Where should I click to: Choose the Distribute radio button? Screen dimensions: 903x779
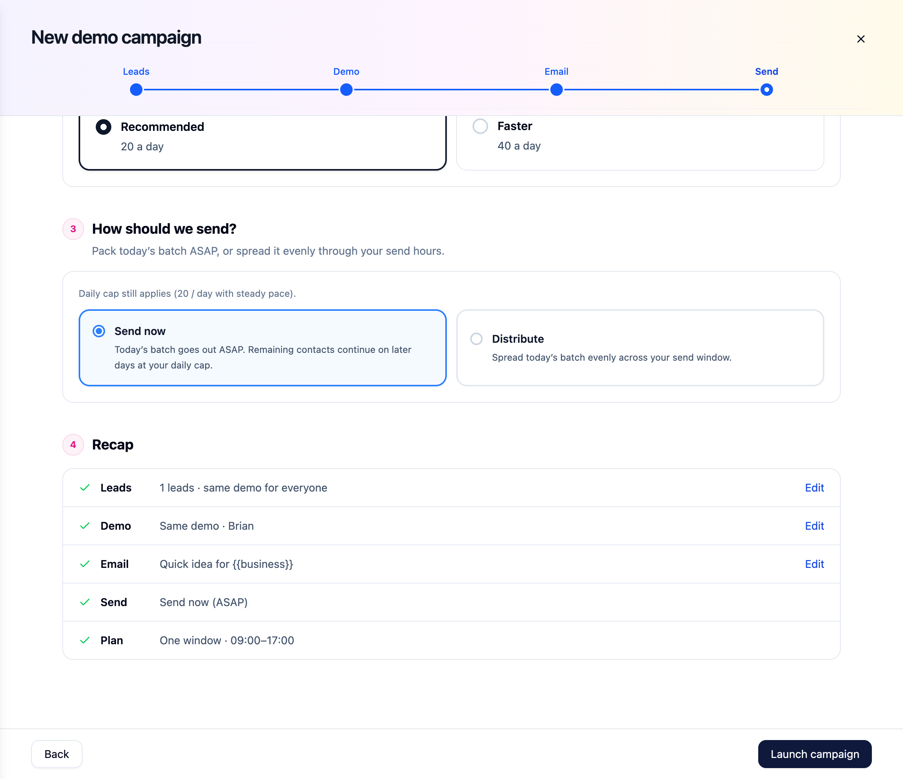pyautogui.click(x=476, y=339)
